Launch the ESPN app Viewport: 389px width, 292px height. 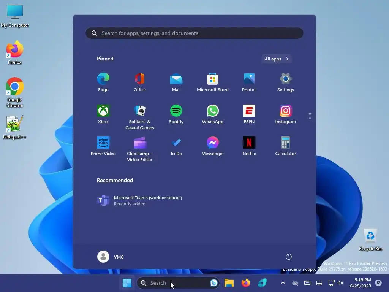[x=249, y=114]
